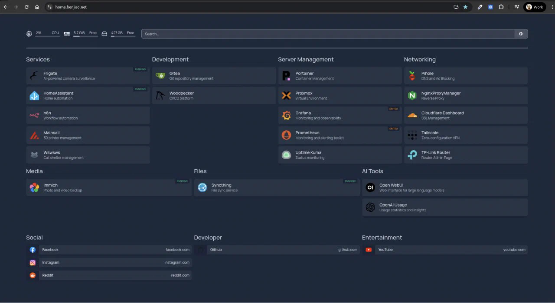555x303 pixels.
Task: Click the Grafana swirl icon
Action: [286, 116]
